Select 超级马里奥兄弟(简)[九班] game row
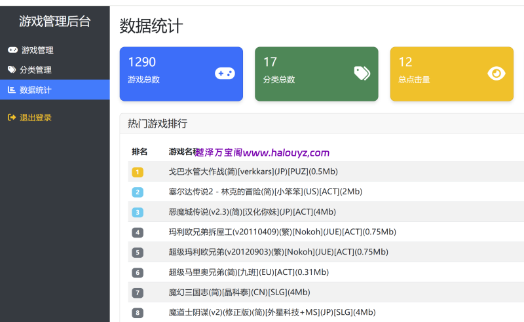Image resolution: width=524 pixels, height=322 pixels. click(326, 272)
